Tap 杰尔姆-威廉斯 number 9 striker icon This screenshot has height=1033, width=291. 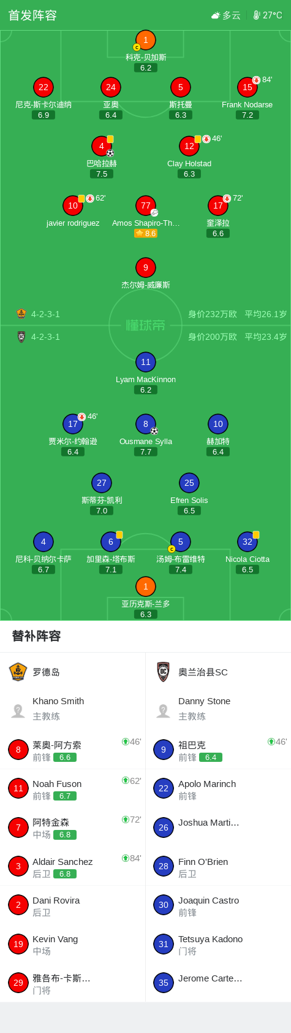146,267
